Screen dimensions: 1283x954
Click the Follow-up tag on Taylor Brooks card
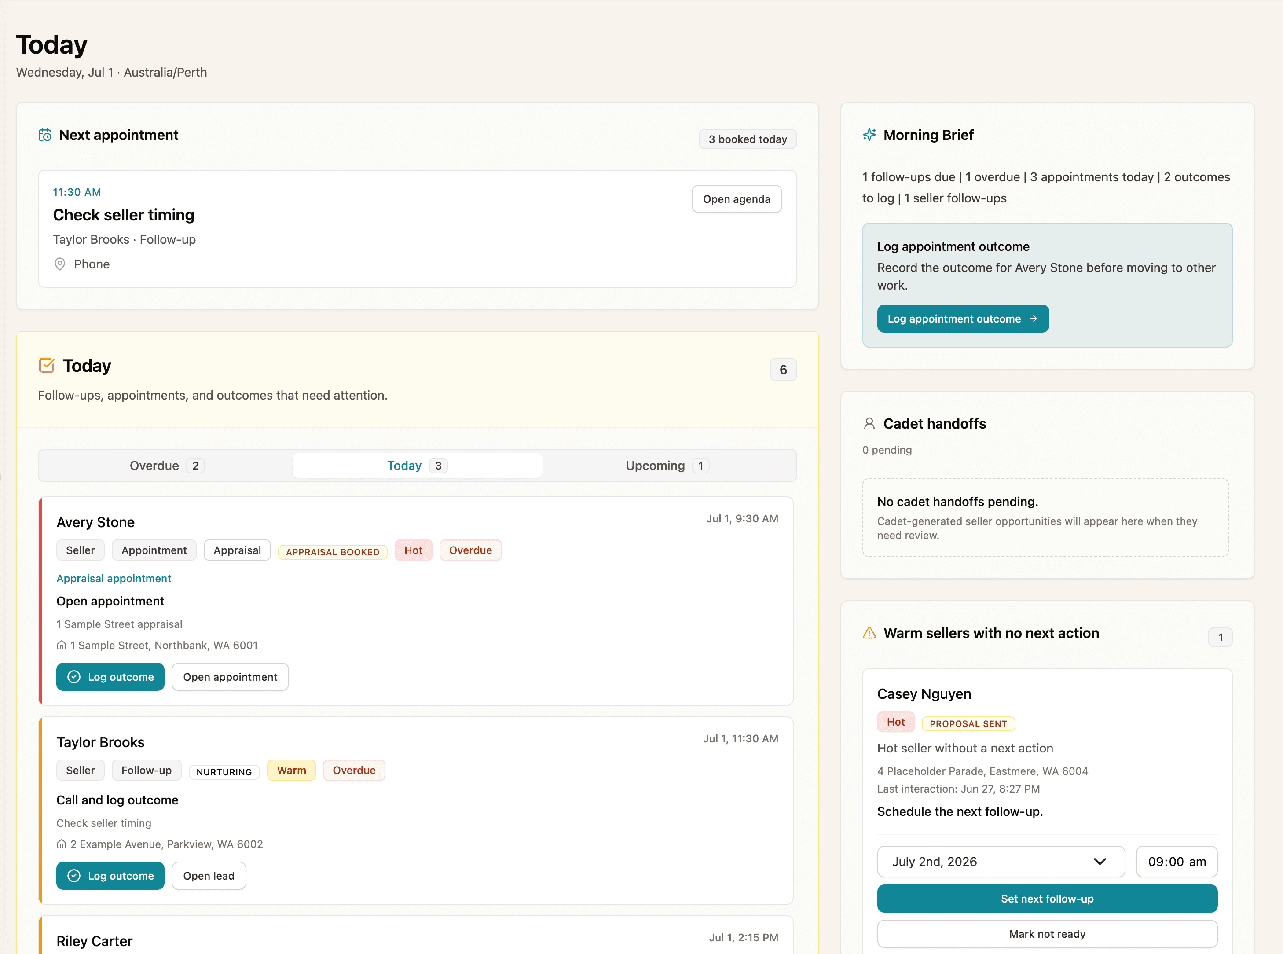click(147, 771)
